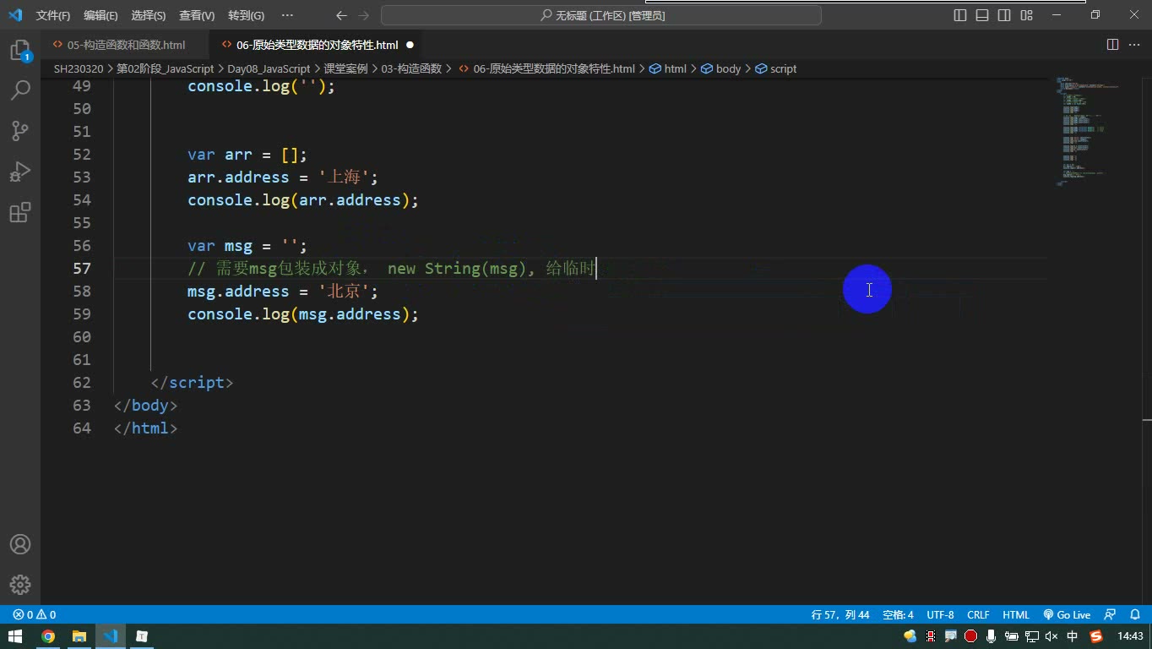
Task: Click the Customize Layout icon
Action: pos(1027,15)
